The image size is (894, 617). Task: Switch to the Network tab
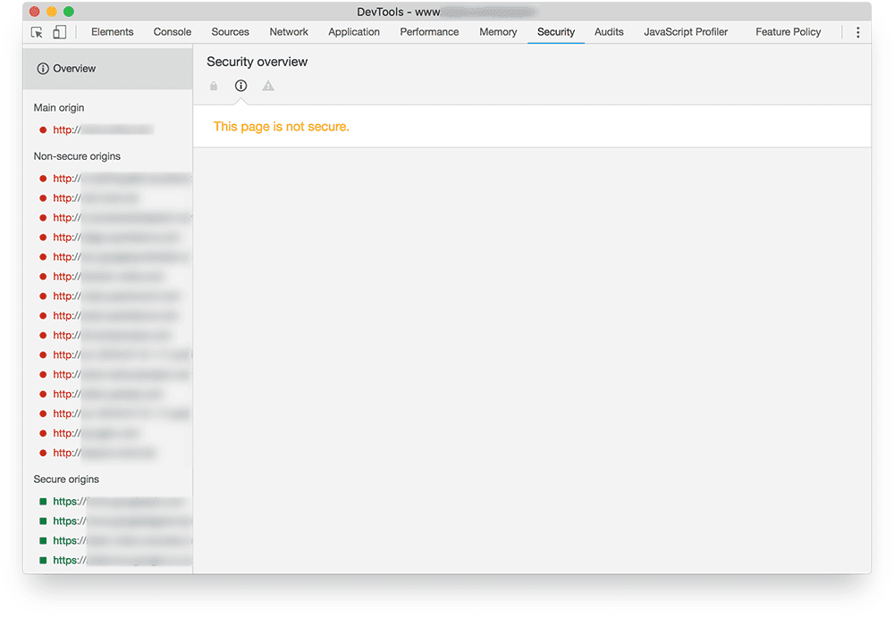288,31
